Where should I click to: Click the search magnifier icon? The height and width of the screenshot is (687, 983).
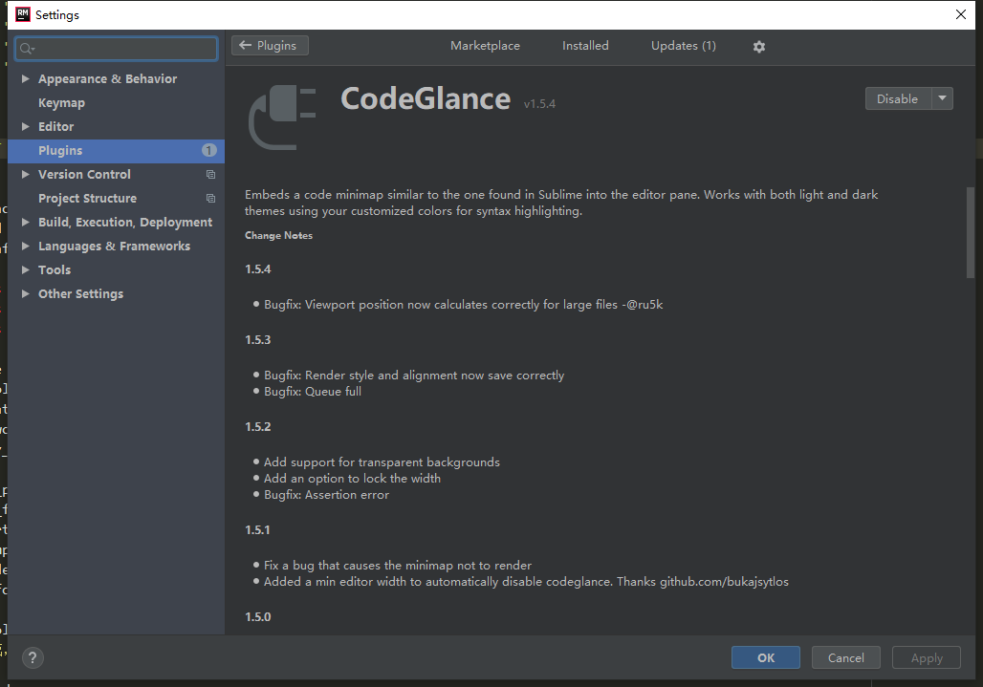(x=26, y=49)
